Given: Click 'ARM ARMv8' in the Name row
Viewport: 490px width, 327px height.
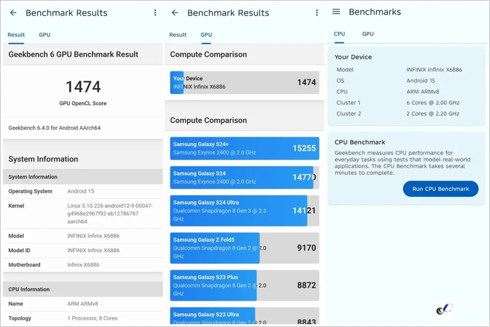Looking at the screenshot, I should point(83,304).
